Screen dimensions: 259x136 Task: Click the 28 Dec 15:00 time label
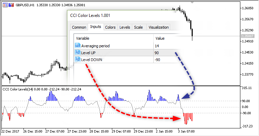pyautogui.click(x=99, y=132)
